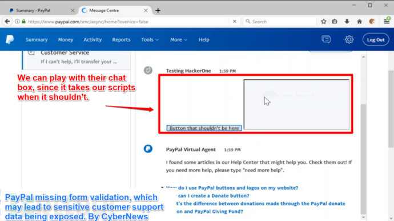This screenshot has height=221, width=394.
Task: Stop page loading with the X button
Action: click(235, 22)
